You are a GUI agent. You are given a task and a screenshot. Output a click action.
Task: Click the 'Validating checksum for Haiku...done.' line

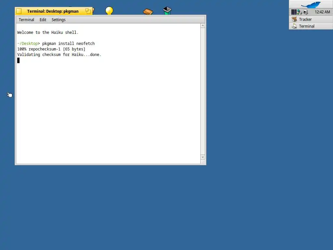(x=59, y=55)
